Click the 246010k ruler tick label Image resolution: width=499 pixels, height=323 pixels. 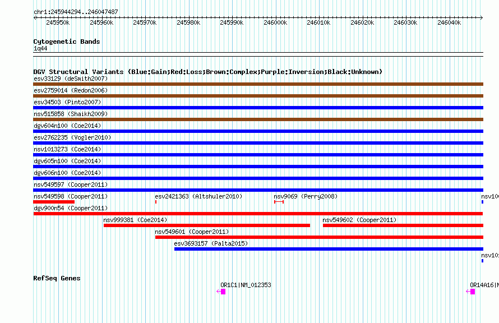[x=318, y=22]
